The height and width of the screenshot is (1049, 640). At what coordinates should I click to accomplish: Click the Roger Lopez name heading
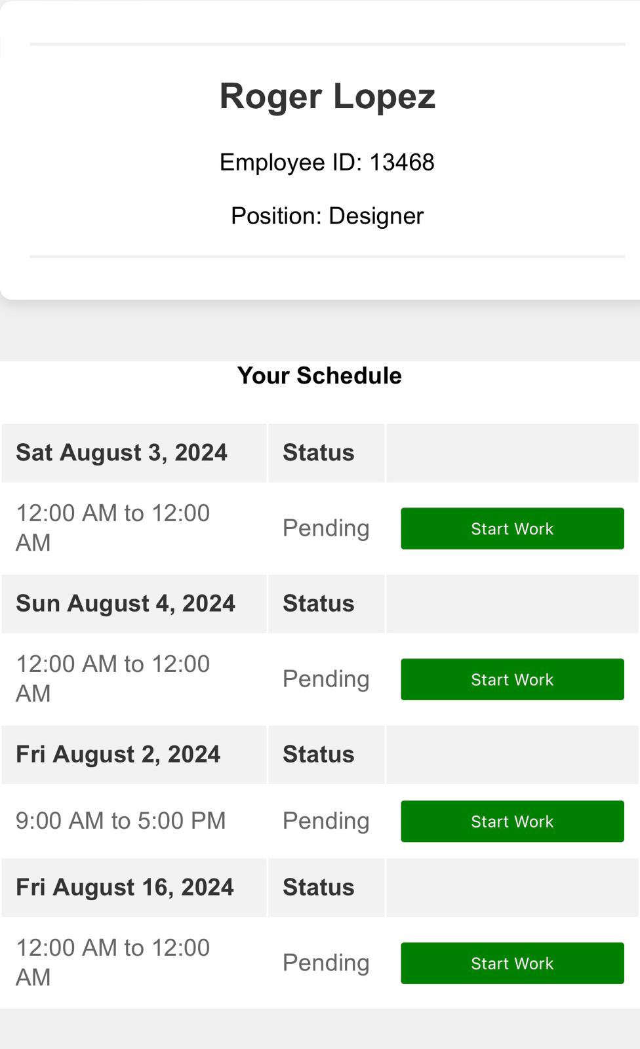click(x=327, y=96)
